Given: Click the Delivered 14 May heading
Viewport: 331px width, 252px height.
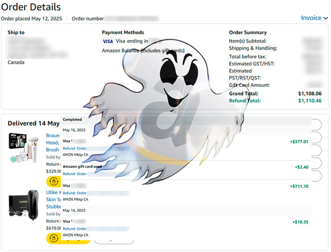Looking at the screenshot, I should pos(34,123).
